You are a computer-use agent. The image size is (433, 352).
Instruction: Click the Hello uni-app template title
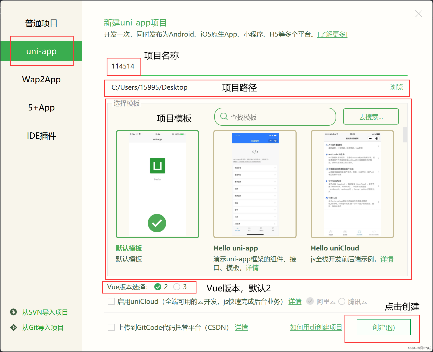coord(235,248)
